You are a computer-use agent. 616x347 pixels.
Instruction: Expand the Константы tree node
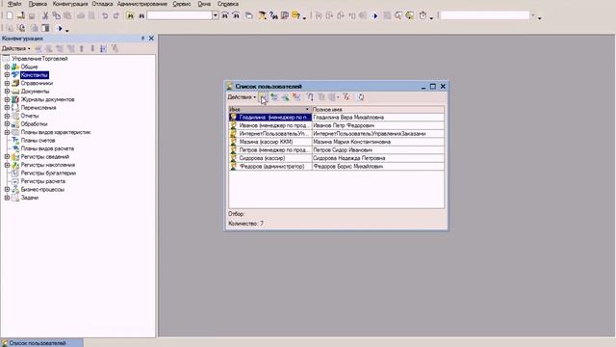[7, 75]
